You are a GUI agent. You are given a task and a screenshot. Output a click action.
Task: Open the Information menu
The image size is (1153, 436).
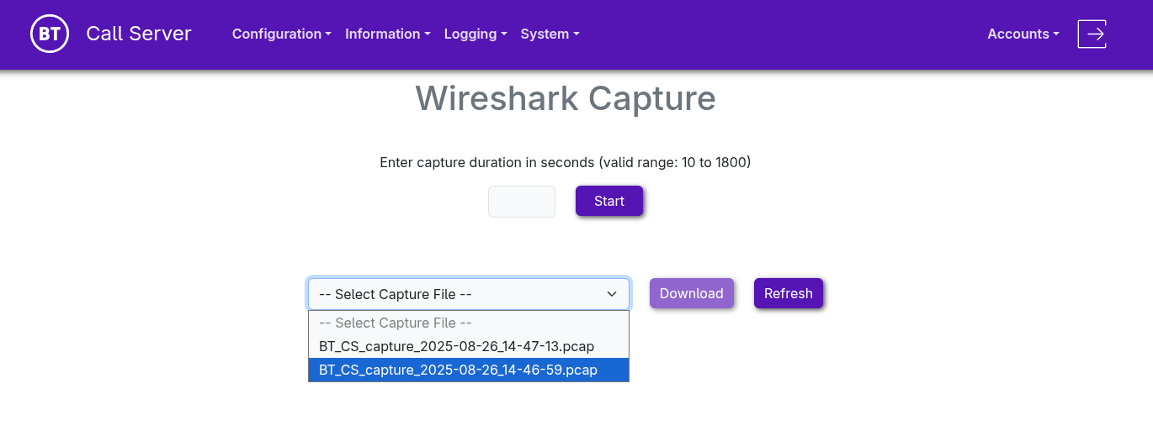388,34
